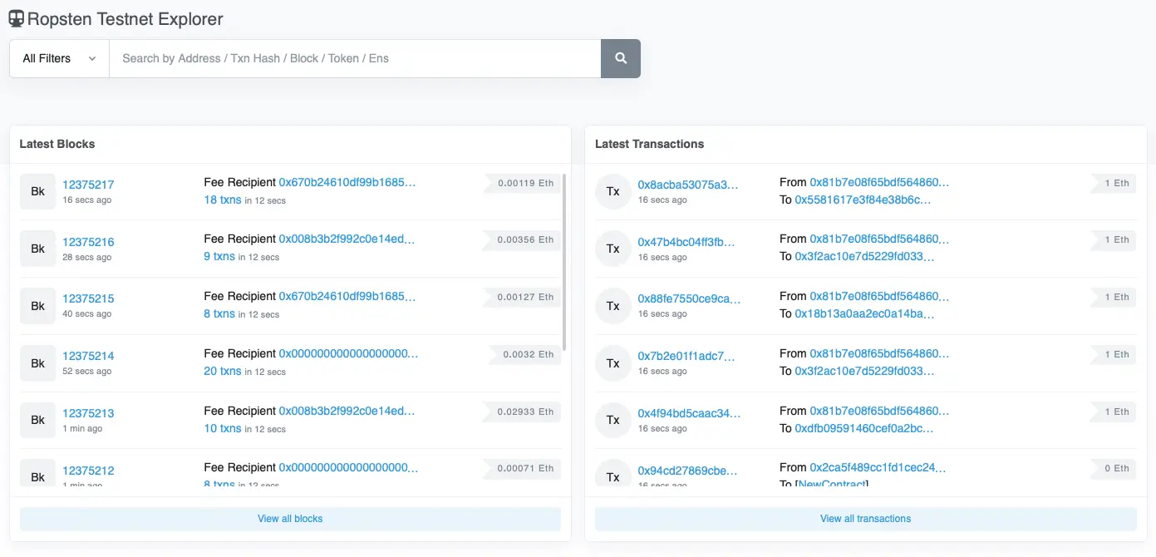Viewport: 1156px width, 557px height.
Task: Open To address 0x5581617e3f84e38b6c
Action: [863, 200]
